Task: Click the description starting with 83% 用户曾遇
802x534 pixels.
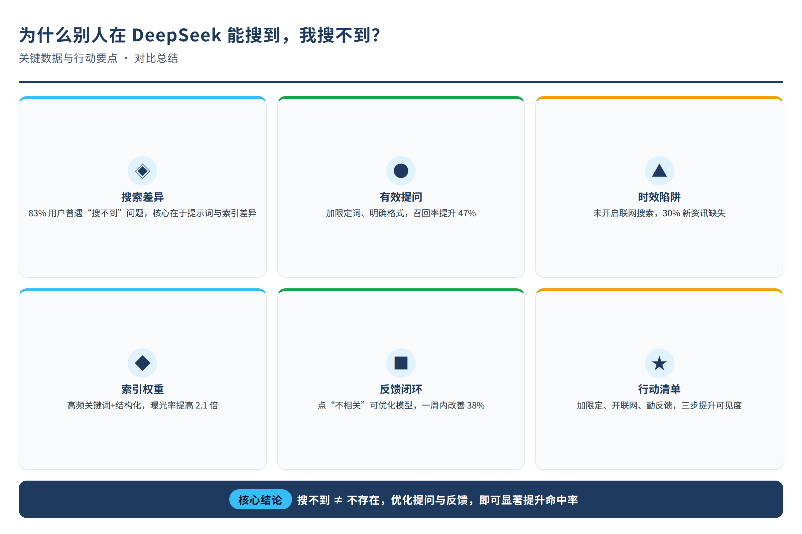Action: point(143,213)
